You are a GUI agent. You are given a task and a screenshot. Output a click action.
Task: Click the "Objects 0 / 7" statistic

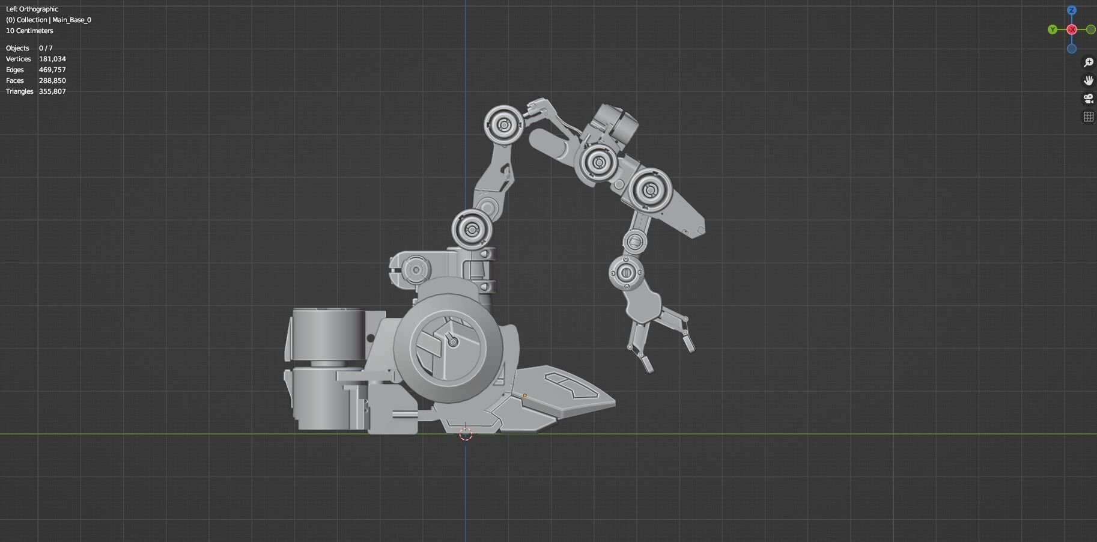coord(29,48)
